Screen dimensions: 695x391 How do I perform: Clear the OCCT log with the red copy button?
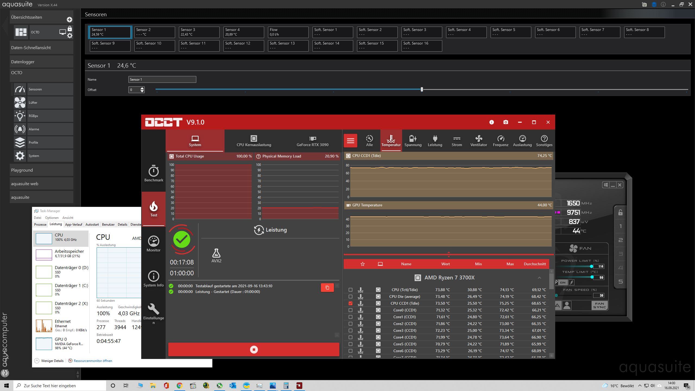[x=327, y=288]
